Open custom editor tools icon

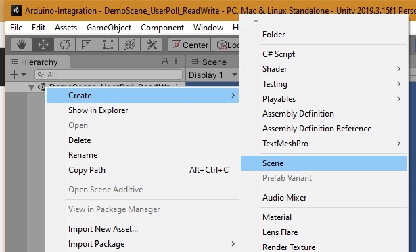pos(152,45)
